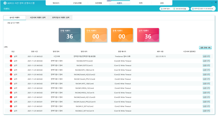Delete alarm for the Com12 Write Timeout row
This screenshot has width=218, height=118.
click(x=206, y=66)
